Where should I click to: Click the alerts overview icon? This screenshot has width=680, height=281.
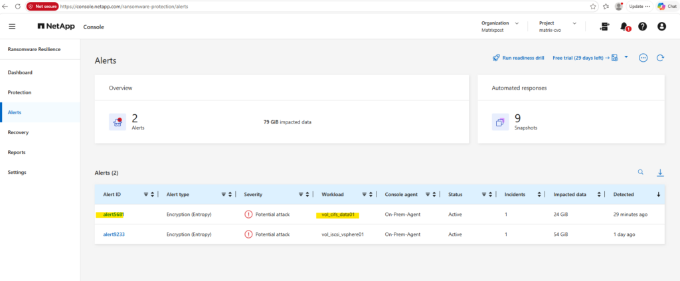click(118, 122)
